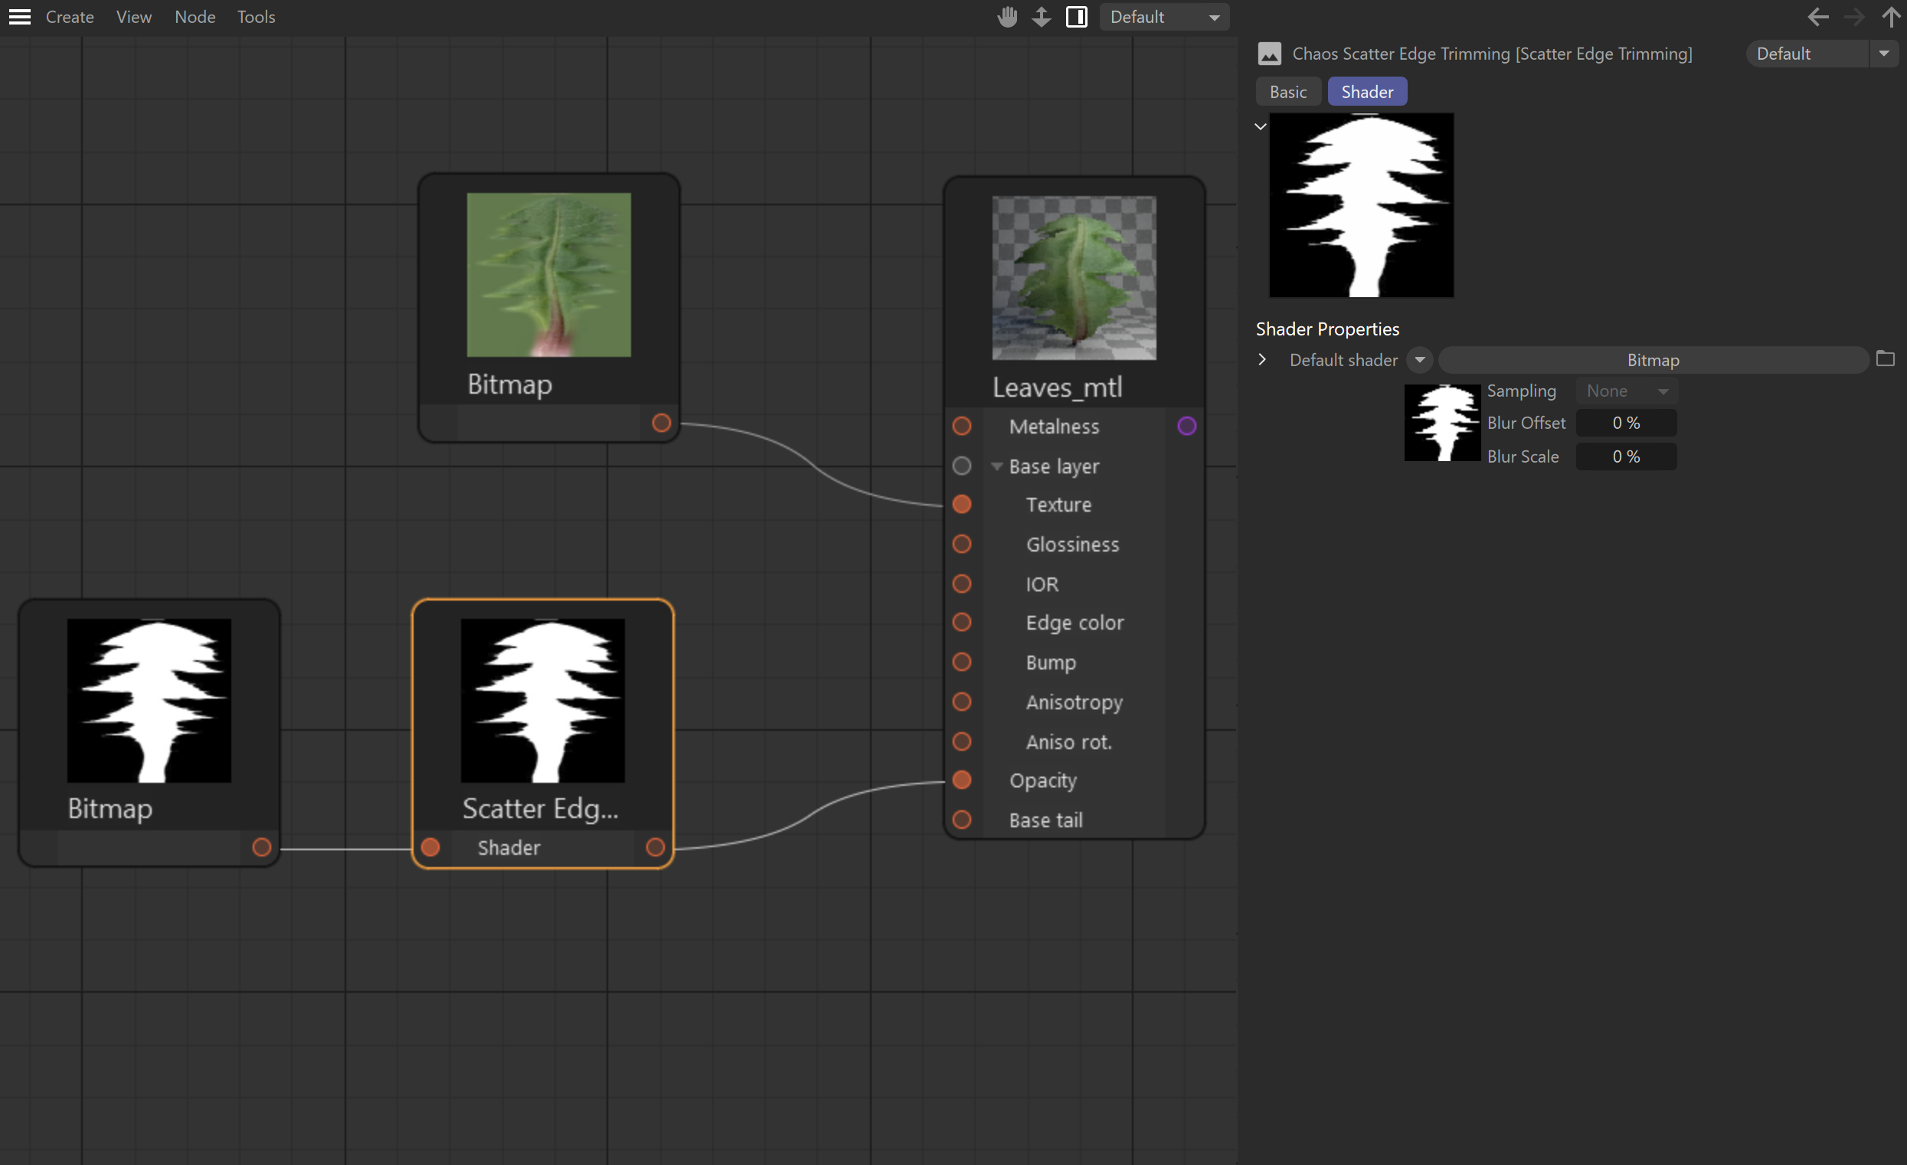Click the Base tail input port
Viewport: 1907px width, 1165px height.
(962, 820)
